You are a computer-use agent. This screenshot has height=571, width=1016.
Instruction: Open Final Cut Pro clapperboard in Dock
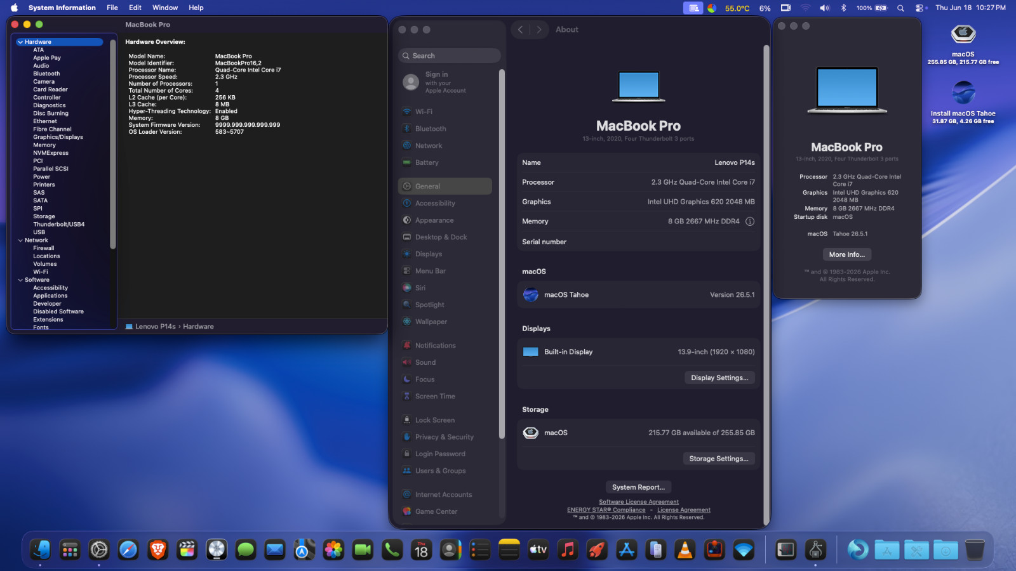[187, 549]
